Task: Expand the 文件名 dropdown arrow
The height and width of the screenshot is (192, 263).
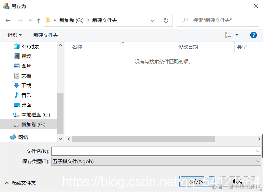Action: pos(257,151)
